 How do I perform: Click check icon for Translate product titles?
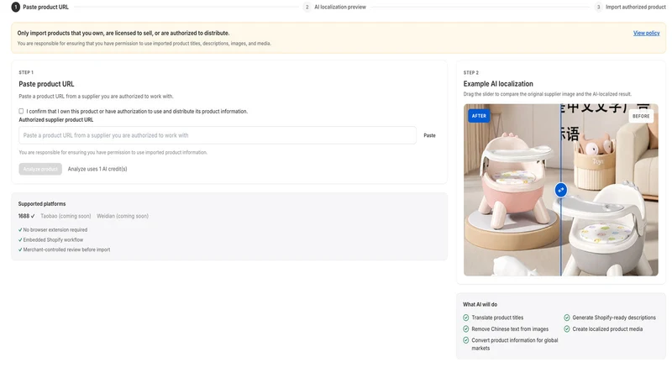(466, 318)
